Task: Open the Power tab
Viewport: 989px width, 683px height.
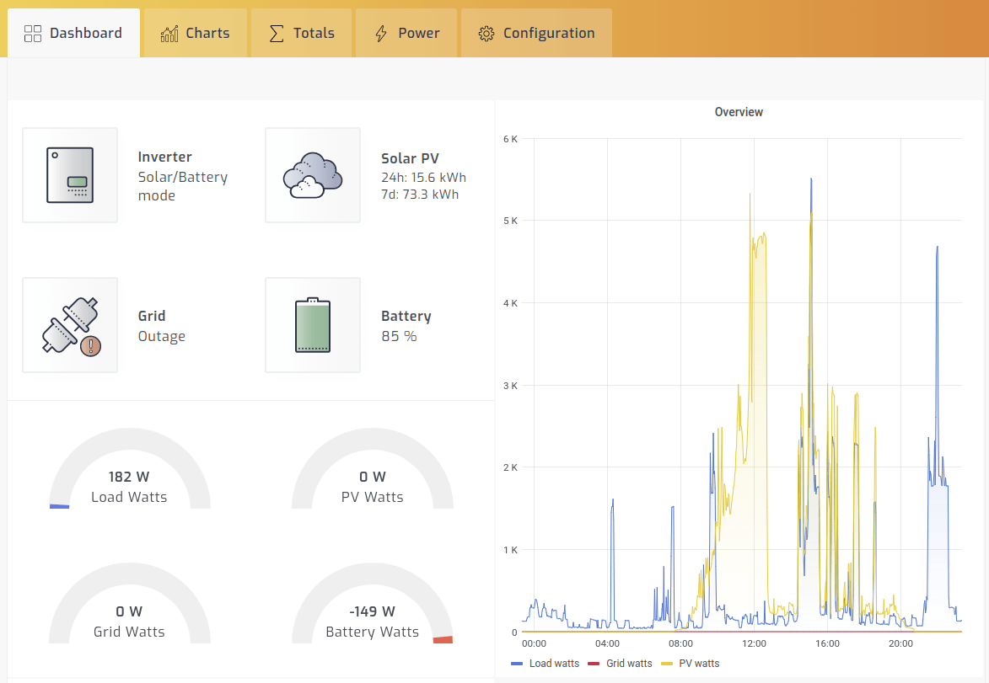Action: coord(406,32)
